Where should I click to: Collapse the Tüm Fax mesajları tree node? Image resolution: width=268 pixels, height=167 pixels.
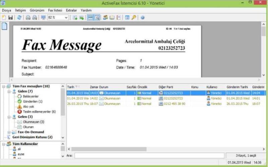3,87
